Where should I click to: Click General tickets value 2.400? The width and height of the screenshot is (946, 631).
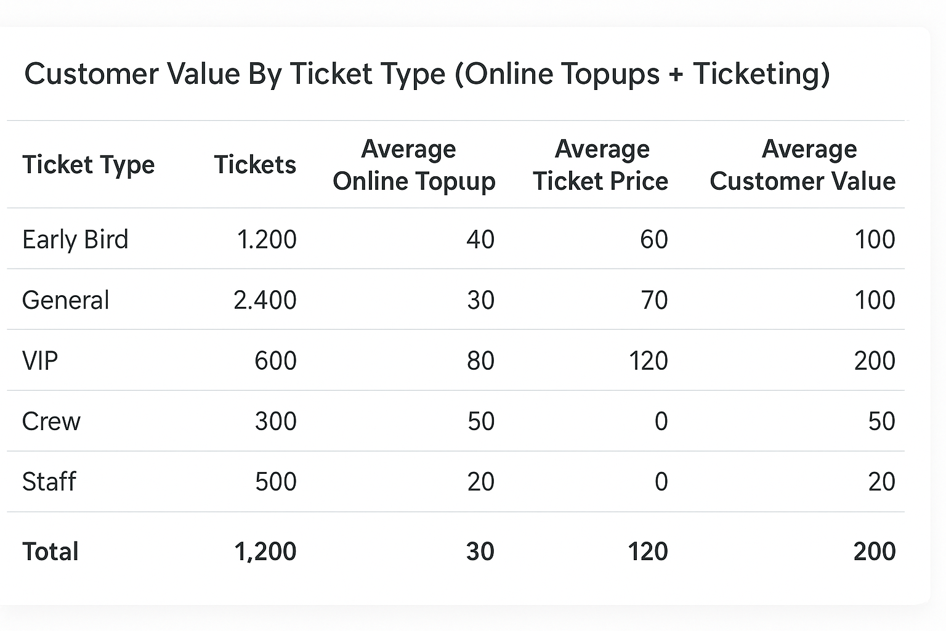click(265, 300)
